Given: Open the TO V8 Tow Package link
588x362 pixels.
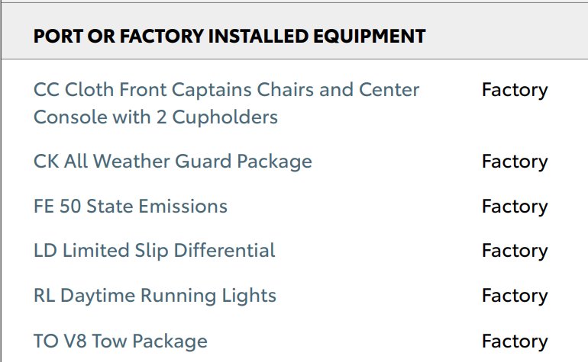Looking at the screenshot, I should pyautogui.click(x=120, y=341).
